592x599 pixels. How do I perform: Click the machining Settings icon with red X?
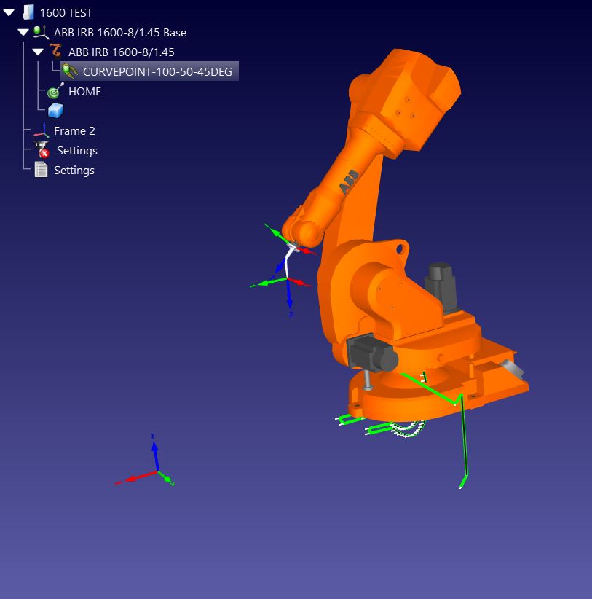[43, 151]
